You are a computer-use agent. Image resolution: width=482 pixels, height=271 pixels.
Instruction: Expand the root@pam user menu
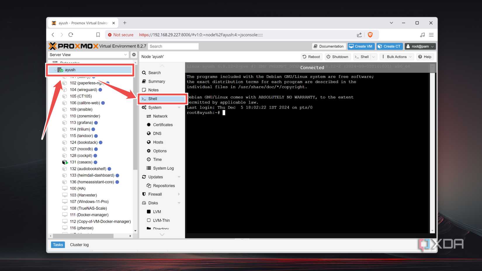pos(420,46)
